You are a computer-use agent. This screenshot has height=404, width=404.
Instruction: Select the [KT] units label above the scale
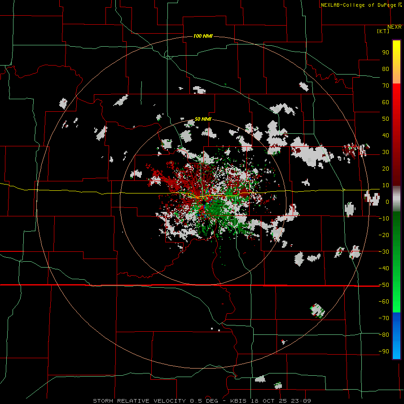[383, 31]
